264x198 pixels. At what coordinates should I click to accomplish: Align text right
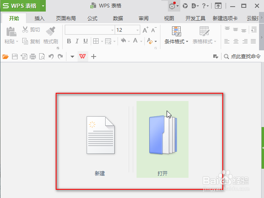(245, 41)
